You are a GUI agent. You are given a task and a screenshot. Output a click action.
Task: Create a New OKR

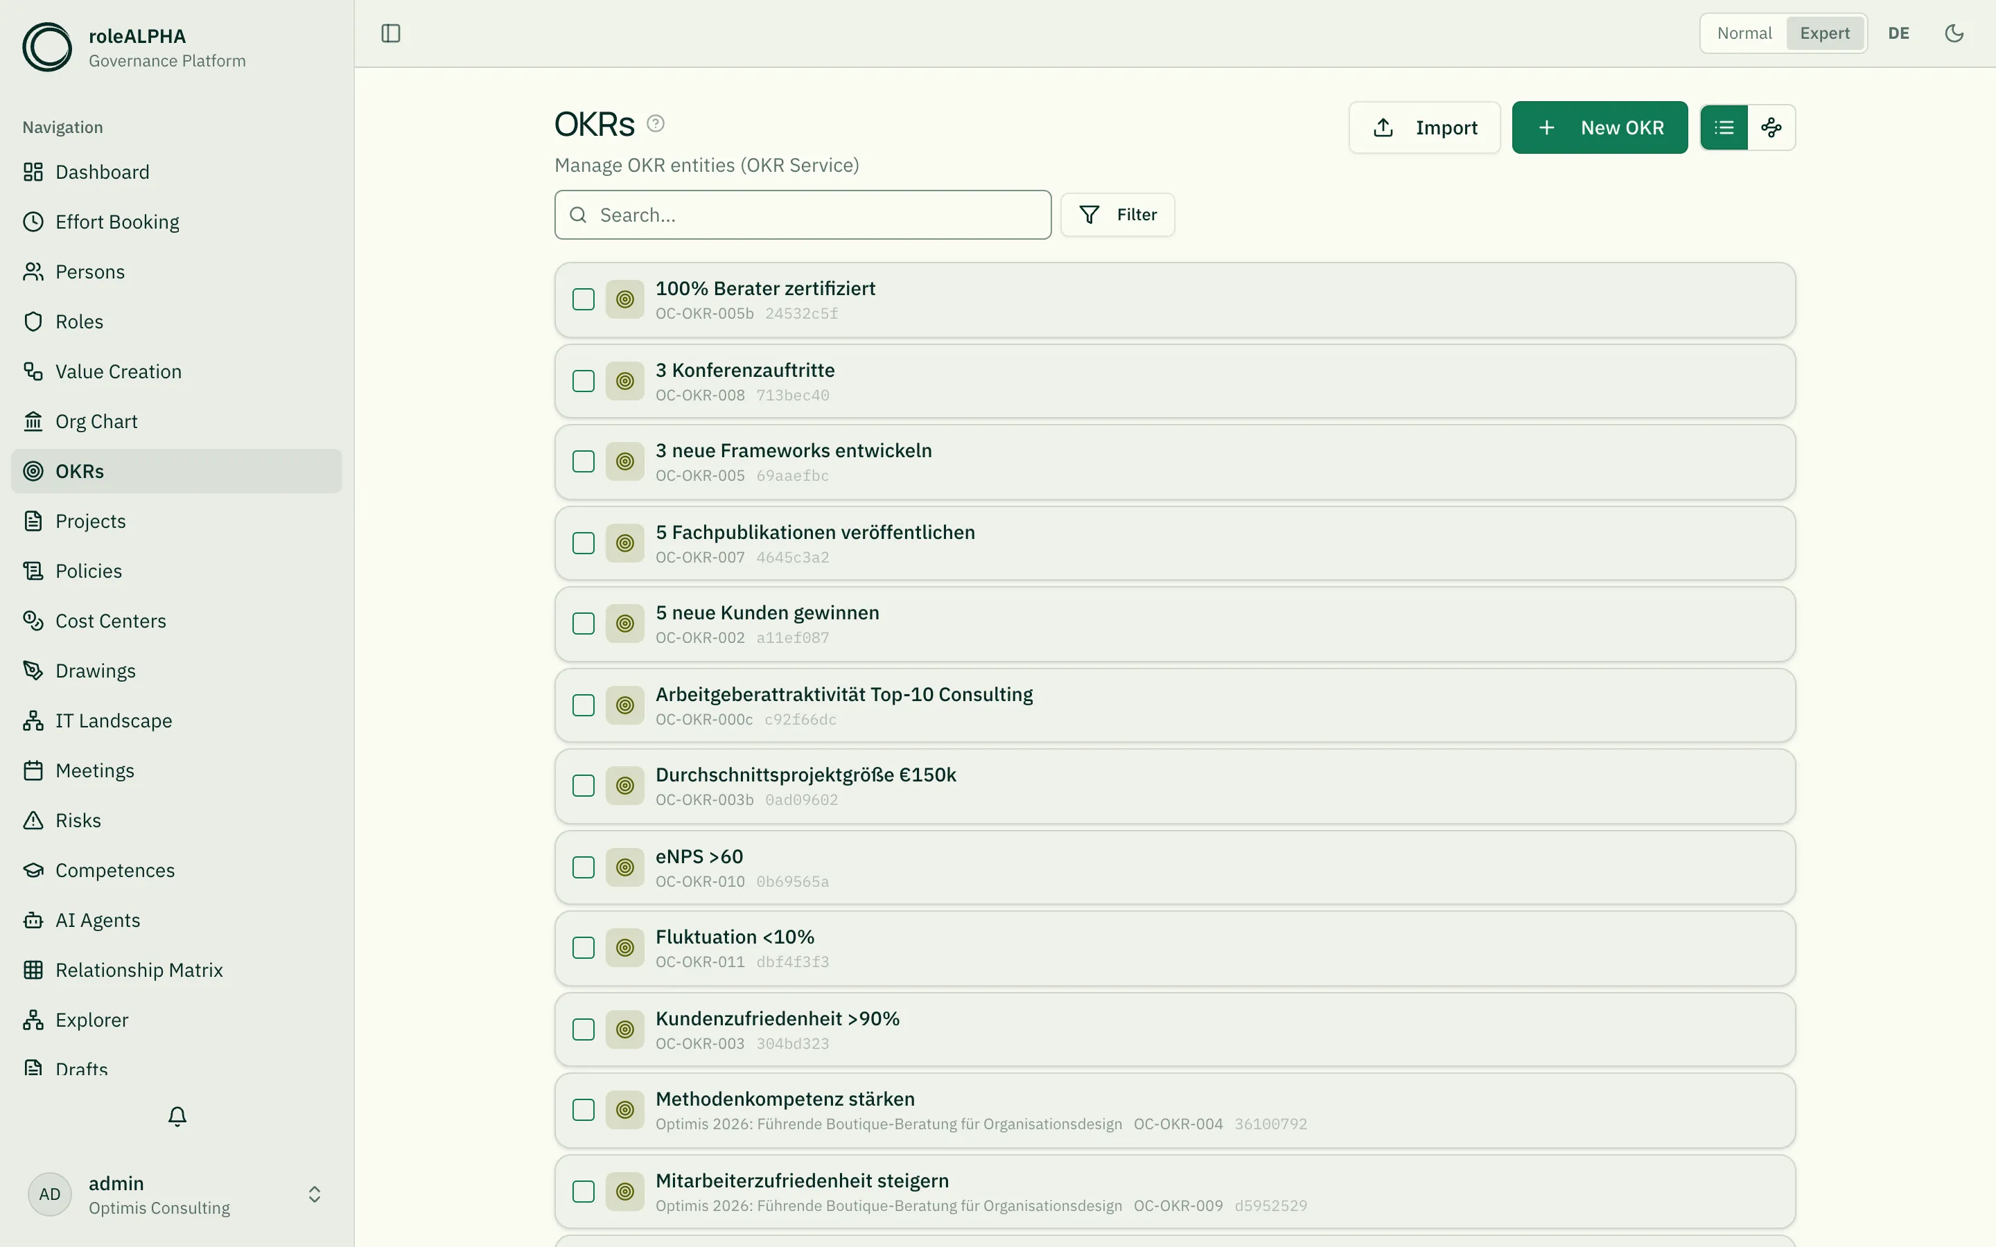(1600, 127)
